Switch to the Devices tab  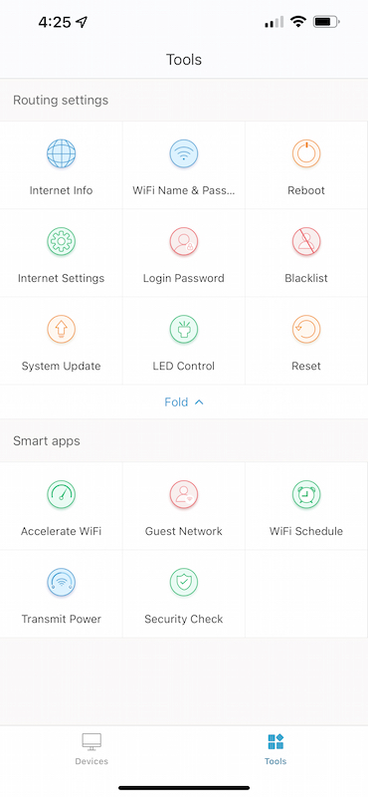coord(92,749)
